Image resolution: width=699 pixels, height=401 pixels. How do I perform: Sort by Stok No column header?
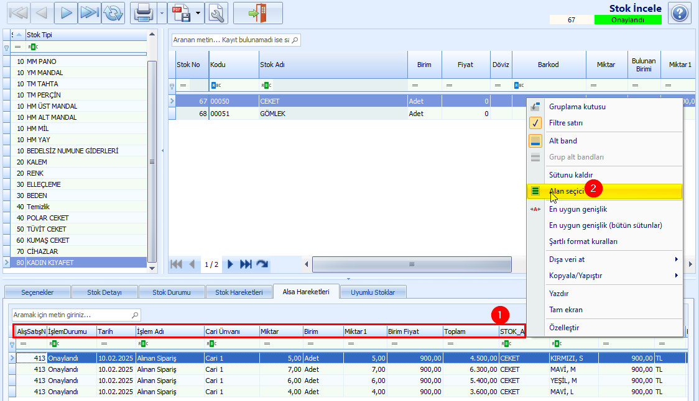(192, 65)
